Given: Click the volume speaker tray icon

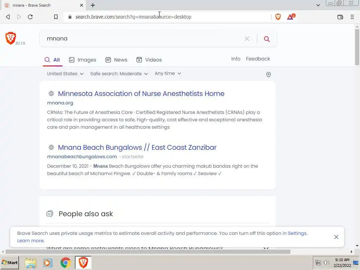Looking at the screenshot, I should tap(326, 262).
